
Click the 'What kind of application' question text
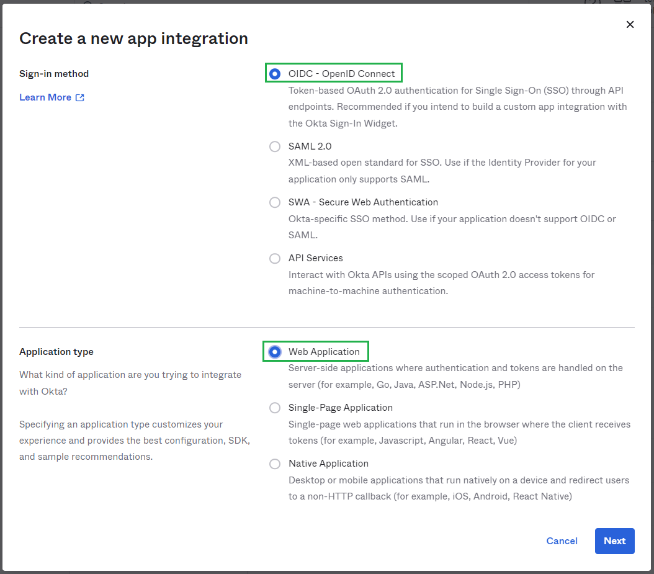point(130,383)
